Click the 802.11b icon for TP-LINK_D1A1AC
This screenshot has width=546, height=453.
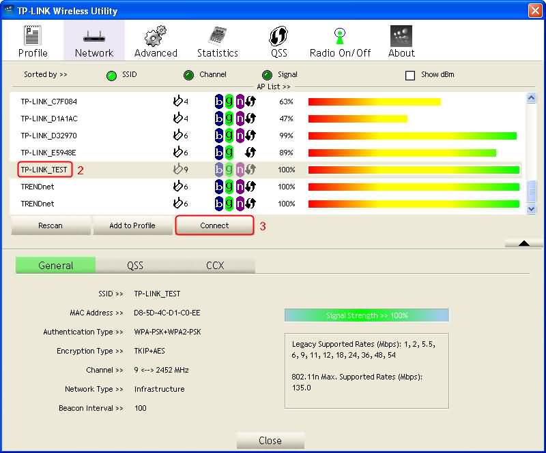[x=219, y=119]
